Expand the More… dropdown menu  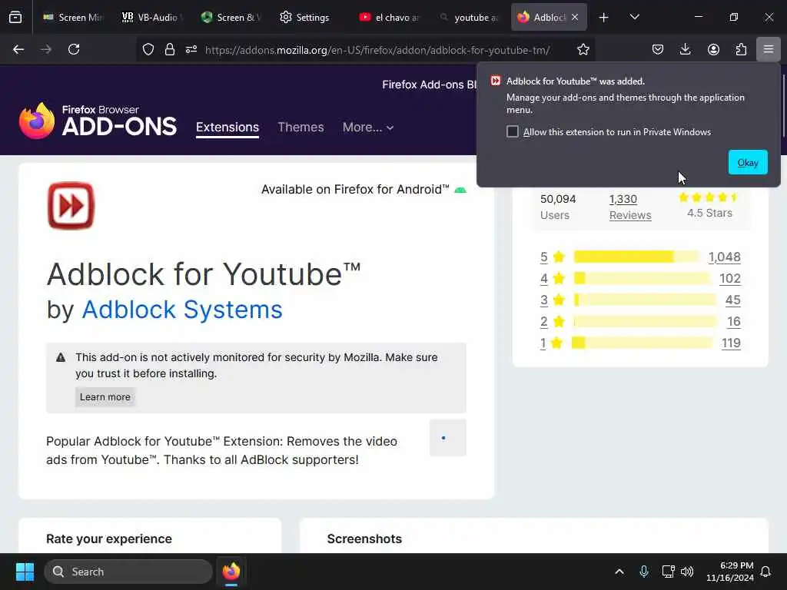coord(368,127)
